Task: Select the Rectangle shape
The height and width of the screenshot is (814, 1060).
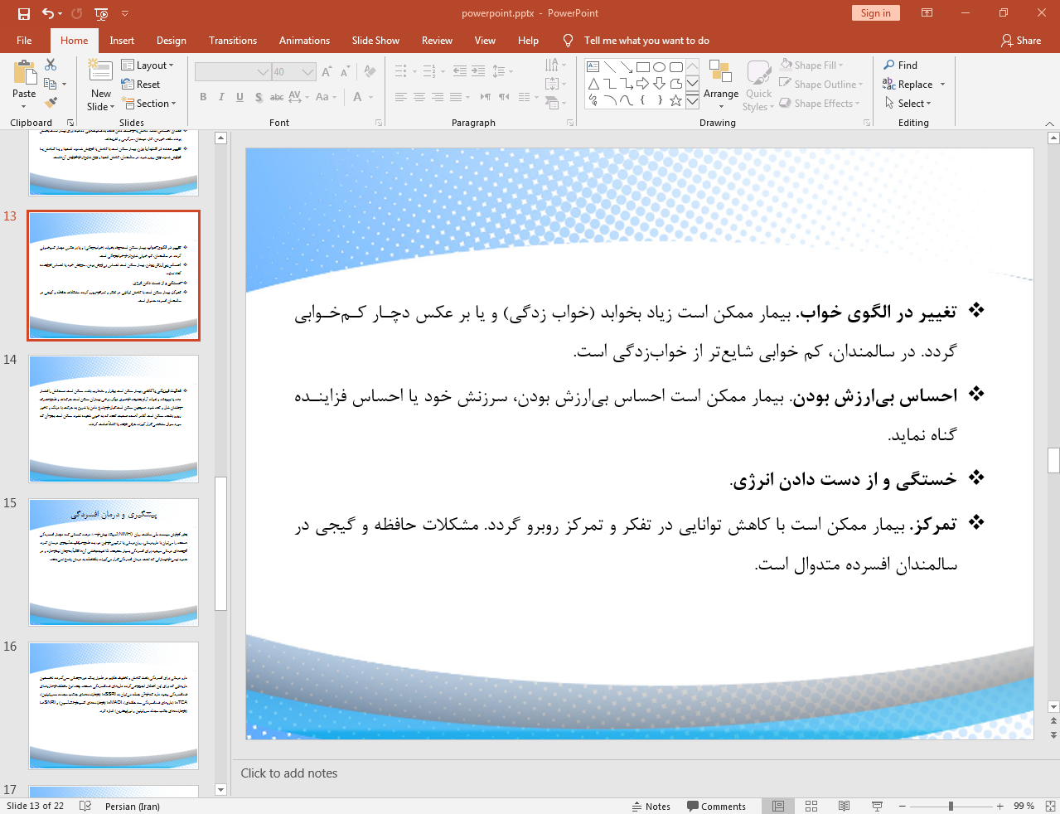Action: click(643, 67)
